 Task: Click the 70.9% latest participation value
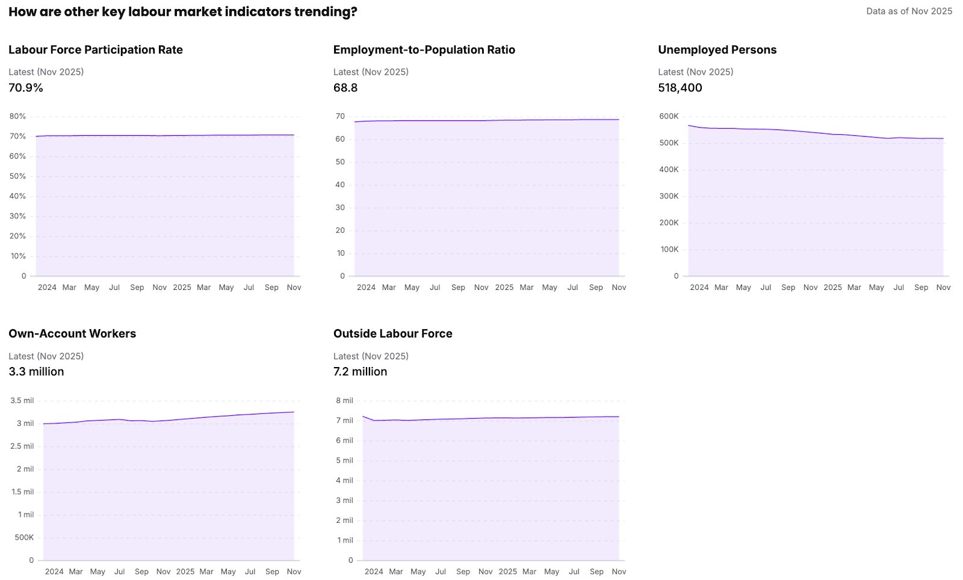point(26,88)
